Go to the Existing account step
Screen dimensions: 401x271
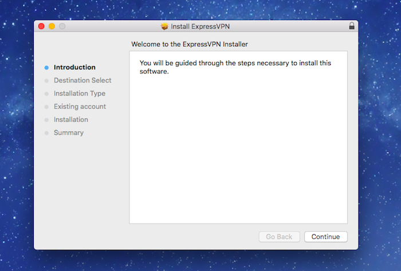click(80, 107)
